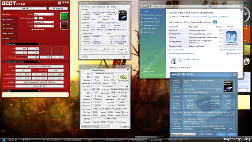
Task: Click the NVIDIA logo in GPU-Z
Action: click(x=123, y=78)
